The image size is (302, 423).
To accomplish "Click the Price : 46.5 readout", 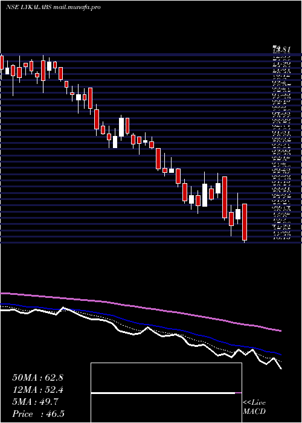I will point(38,414).
